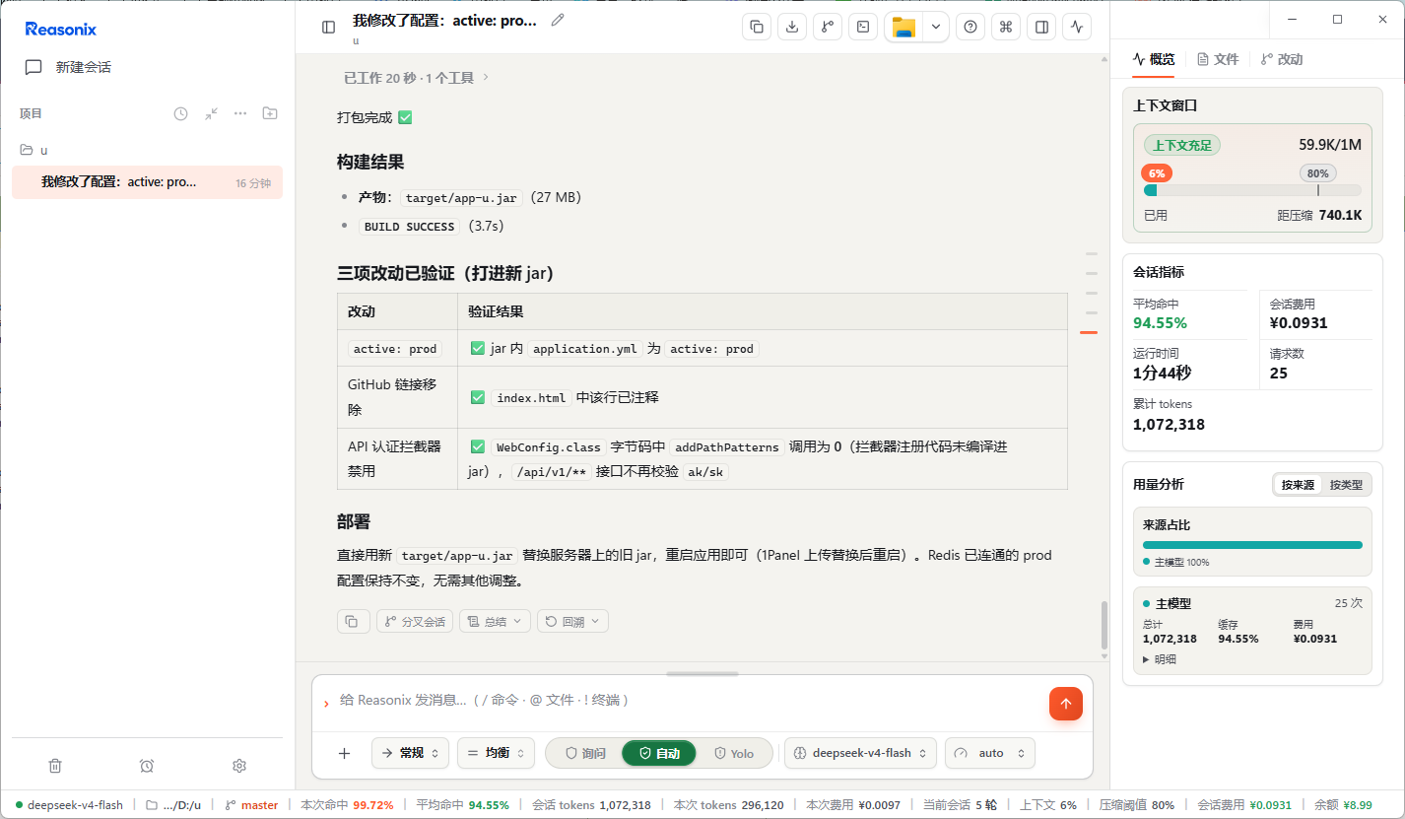Collapse all projects icon in sidebar
This screenshot has width=1405, height=819.
(211, 113)
